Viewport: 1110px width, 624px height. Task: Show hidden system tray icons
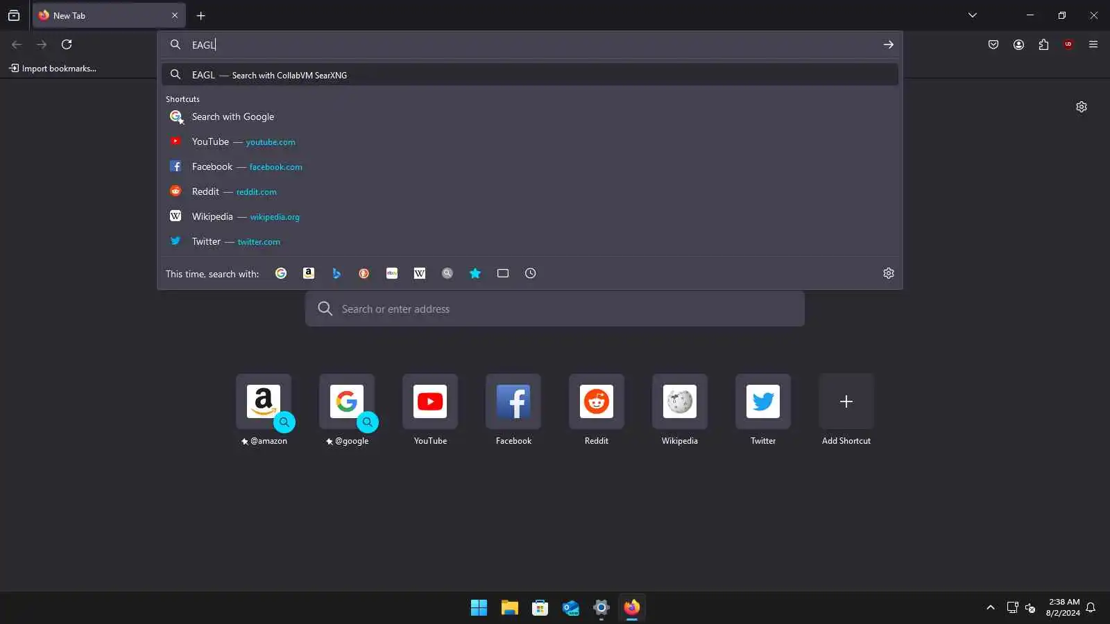coord(991,608)
